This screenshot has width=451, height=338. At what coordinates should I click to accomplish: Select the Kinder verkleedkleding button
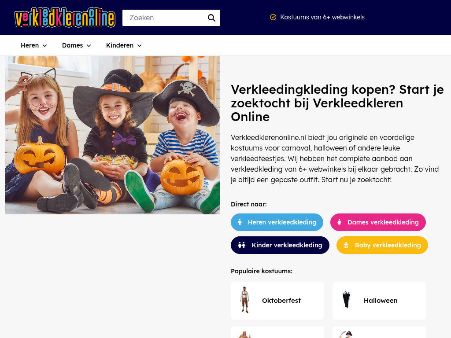point(280,245)
